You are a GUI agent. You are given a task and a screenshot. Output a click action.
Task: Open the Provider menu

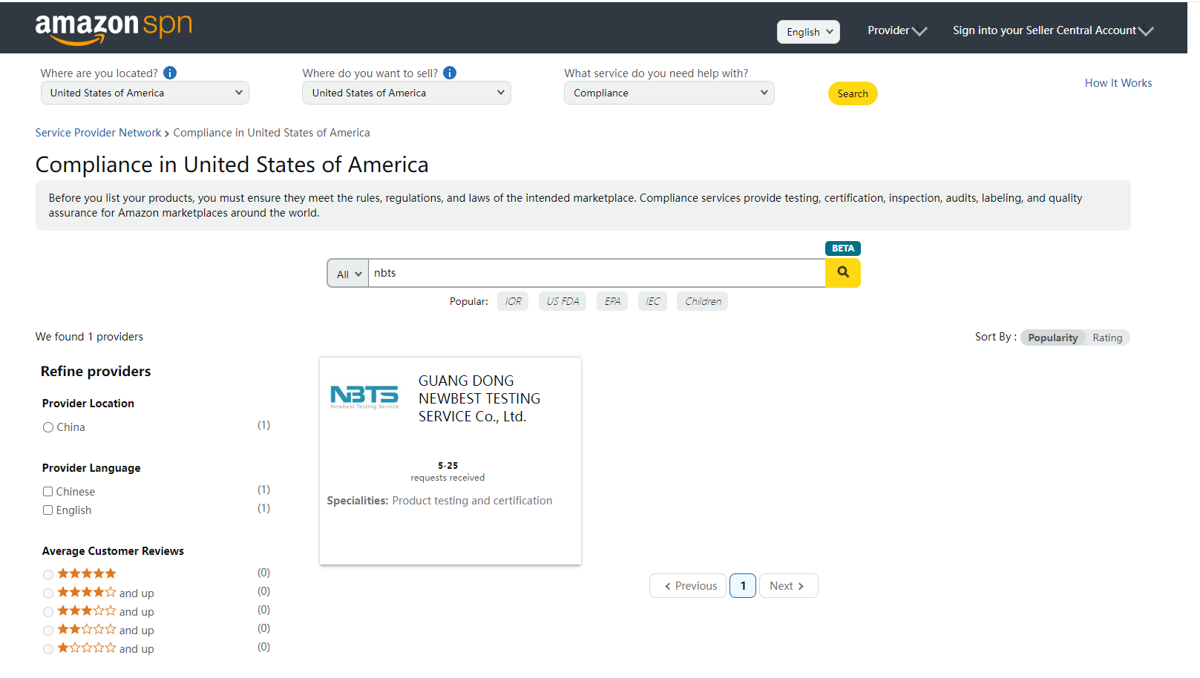tap(896, 30)
